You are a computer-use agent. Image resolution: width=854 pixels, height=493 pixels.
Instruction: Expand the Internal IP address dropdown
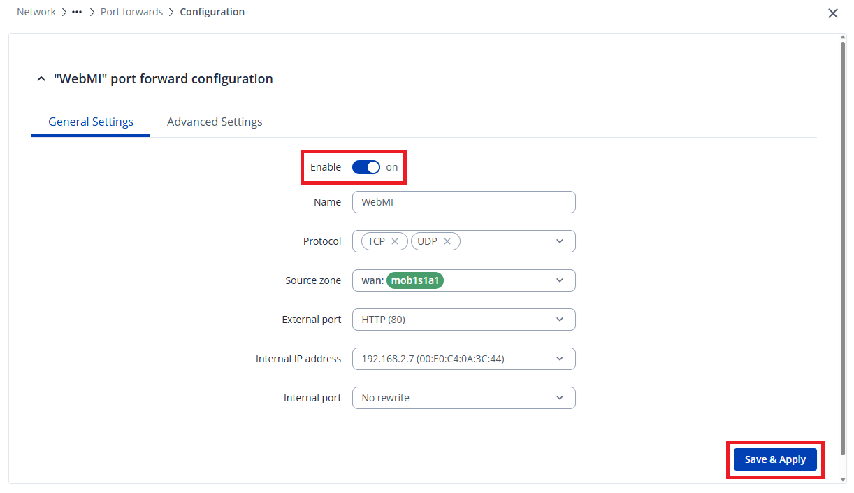point(560,359)
